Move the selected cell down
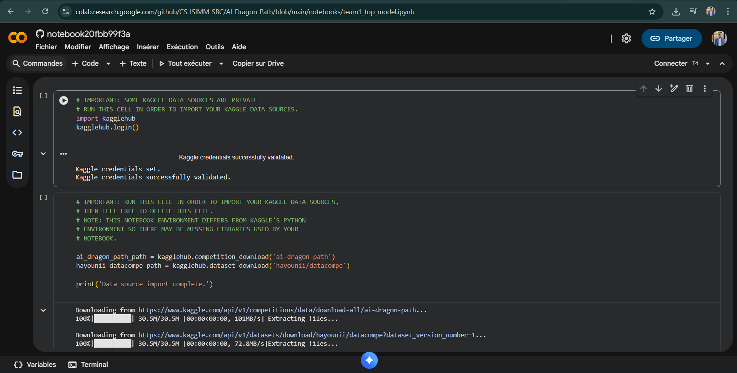The image size is (737, 373). 659,89
